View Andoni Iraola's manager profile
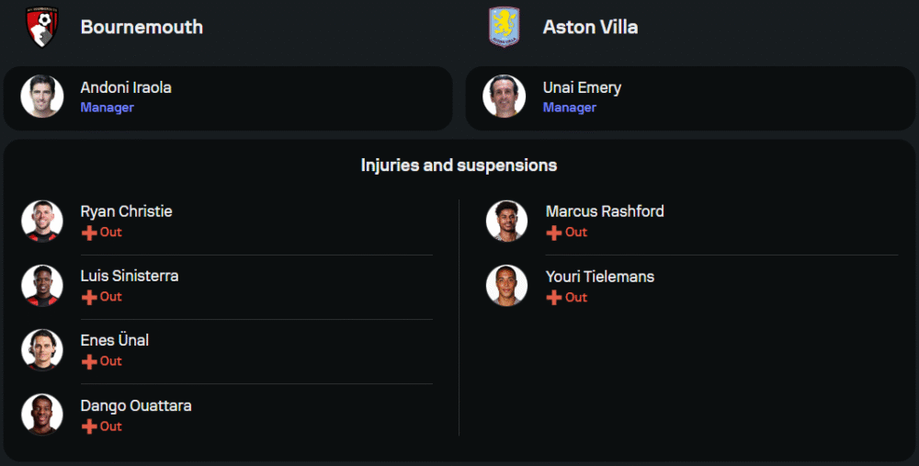 pyautogui.click(x=126, y=88)
